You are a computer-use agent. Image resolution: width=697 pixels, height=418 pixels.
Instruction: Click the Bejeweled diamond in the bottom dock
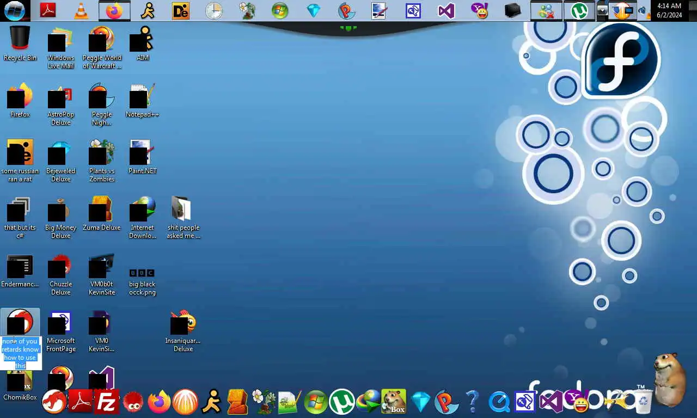(x=420, y=403)
